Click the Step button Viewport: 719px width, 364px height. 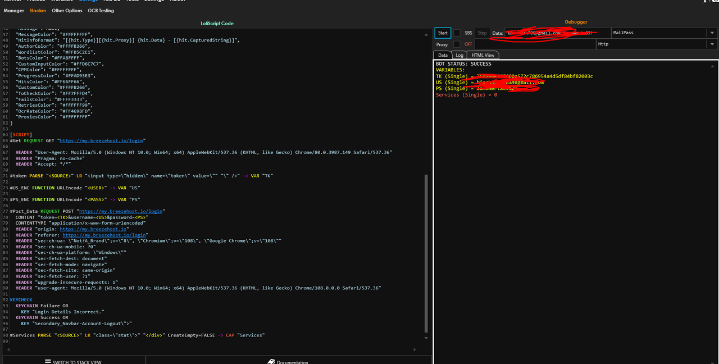coord(482,33)
